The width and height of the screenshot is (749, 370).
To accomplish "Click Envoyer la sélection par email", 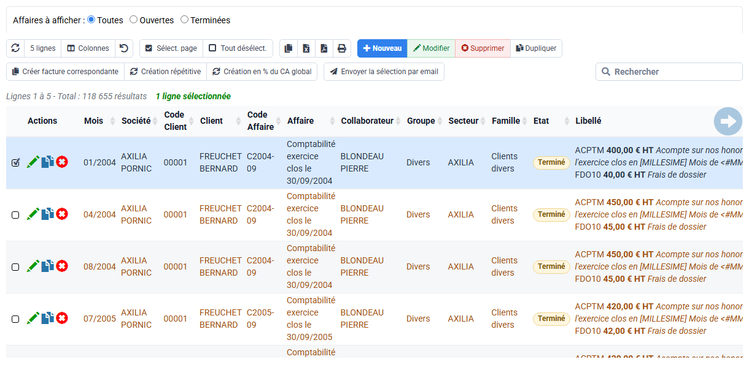I will pos(384,72).
